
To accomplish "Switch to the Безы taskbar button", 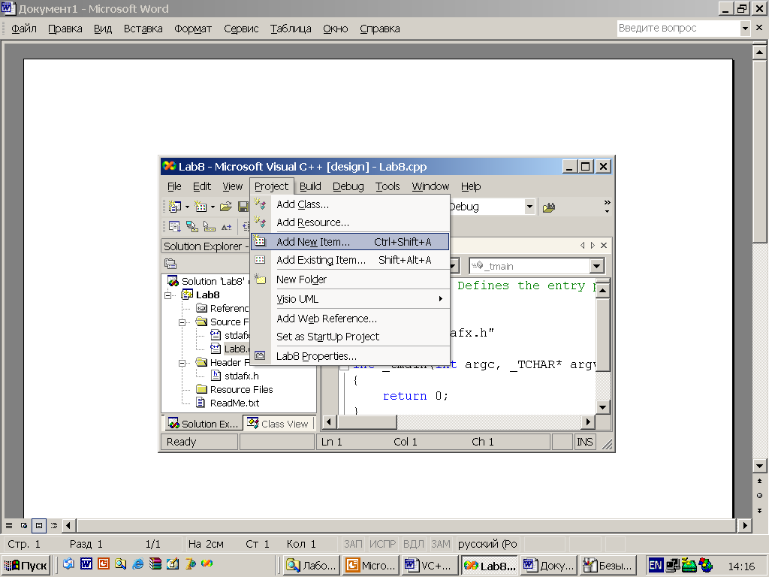I will click(608, 565).
